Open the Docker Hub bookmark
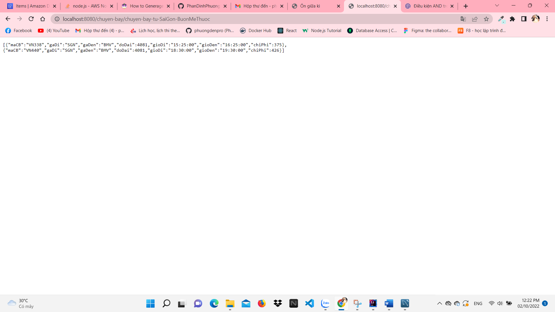The height and width of the screenshot is (312, 555). coord(256,31)
